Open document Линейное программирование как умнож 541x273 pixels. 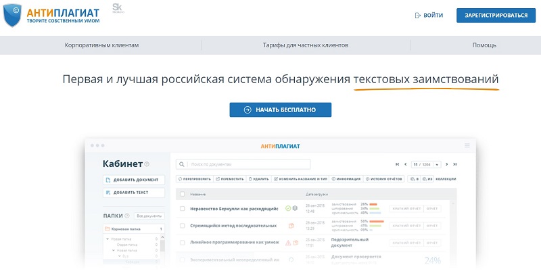[235, 243]
